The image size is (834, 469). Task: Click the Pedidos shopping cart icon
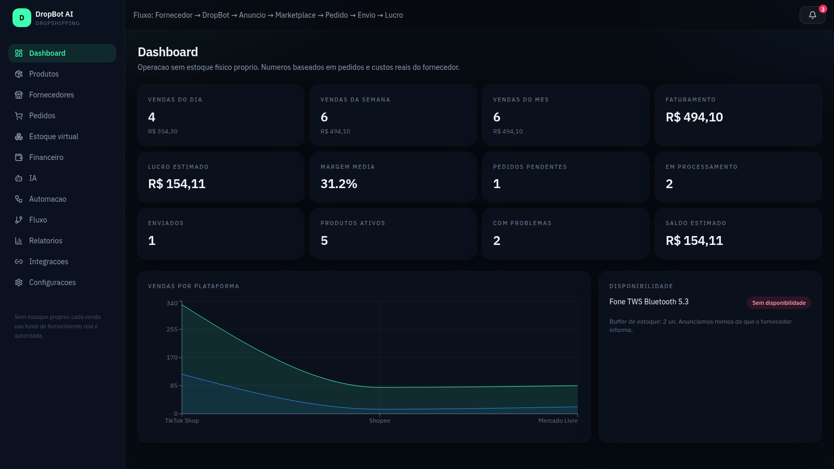click(19, 116)
